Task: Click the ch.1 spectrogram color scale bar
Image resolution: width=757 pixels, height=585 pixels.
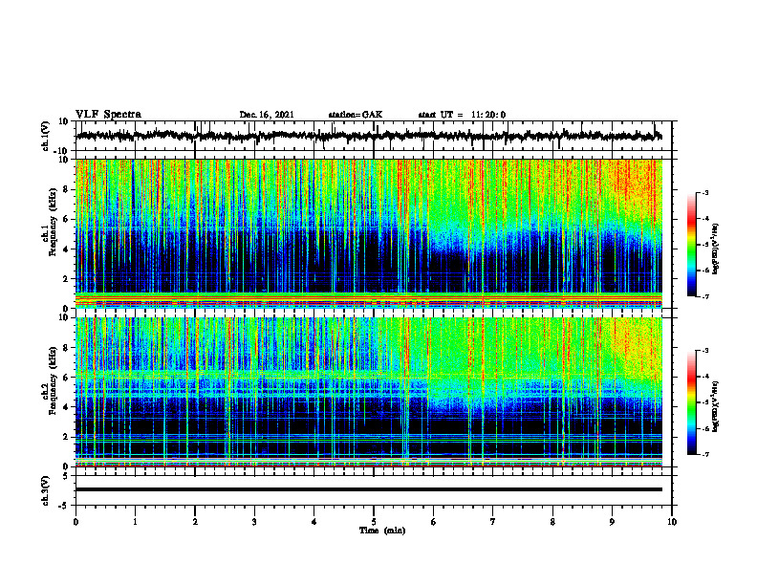Action: point(692,245)
